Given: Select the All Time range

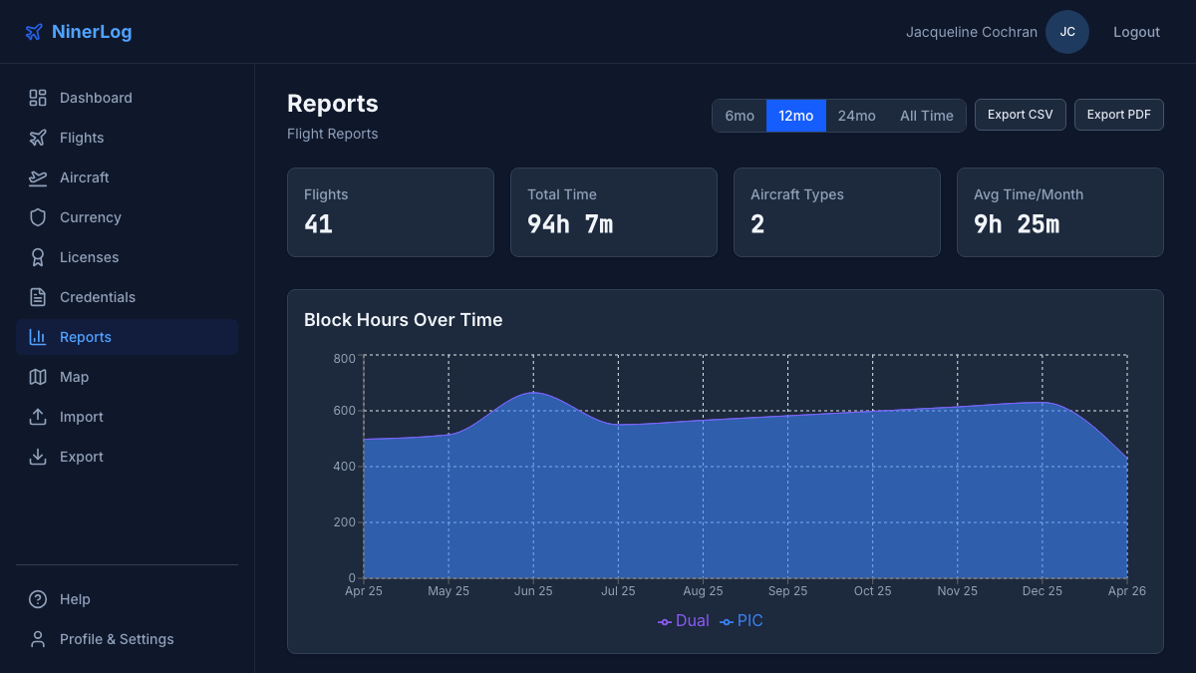Looking at the screenshot, I should 927,116.
